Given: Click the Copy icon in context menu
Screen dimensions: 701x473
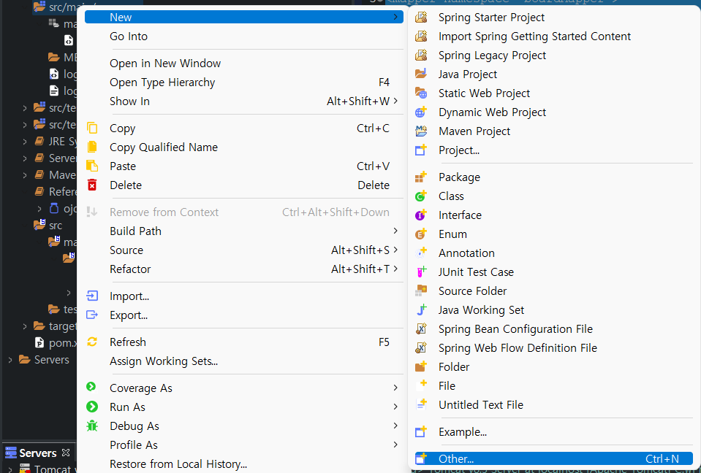Looking at the screenshot, I should point(92,128).
